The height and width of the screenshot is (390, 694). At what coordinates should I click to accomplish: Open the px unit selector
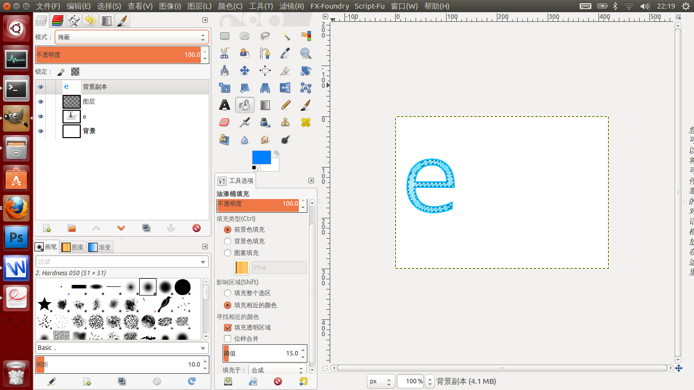[381, 381]
